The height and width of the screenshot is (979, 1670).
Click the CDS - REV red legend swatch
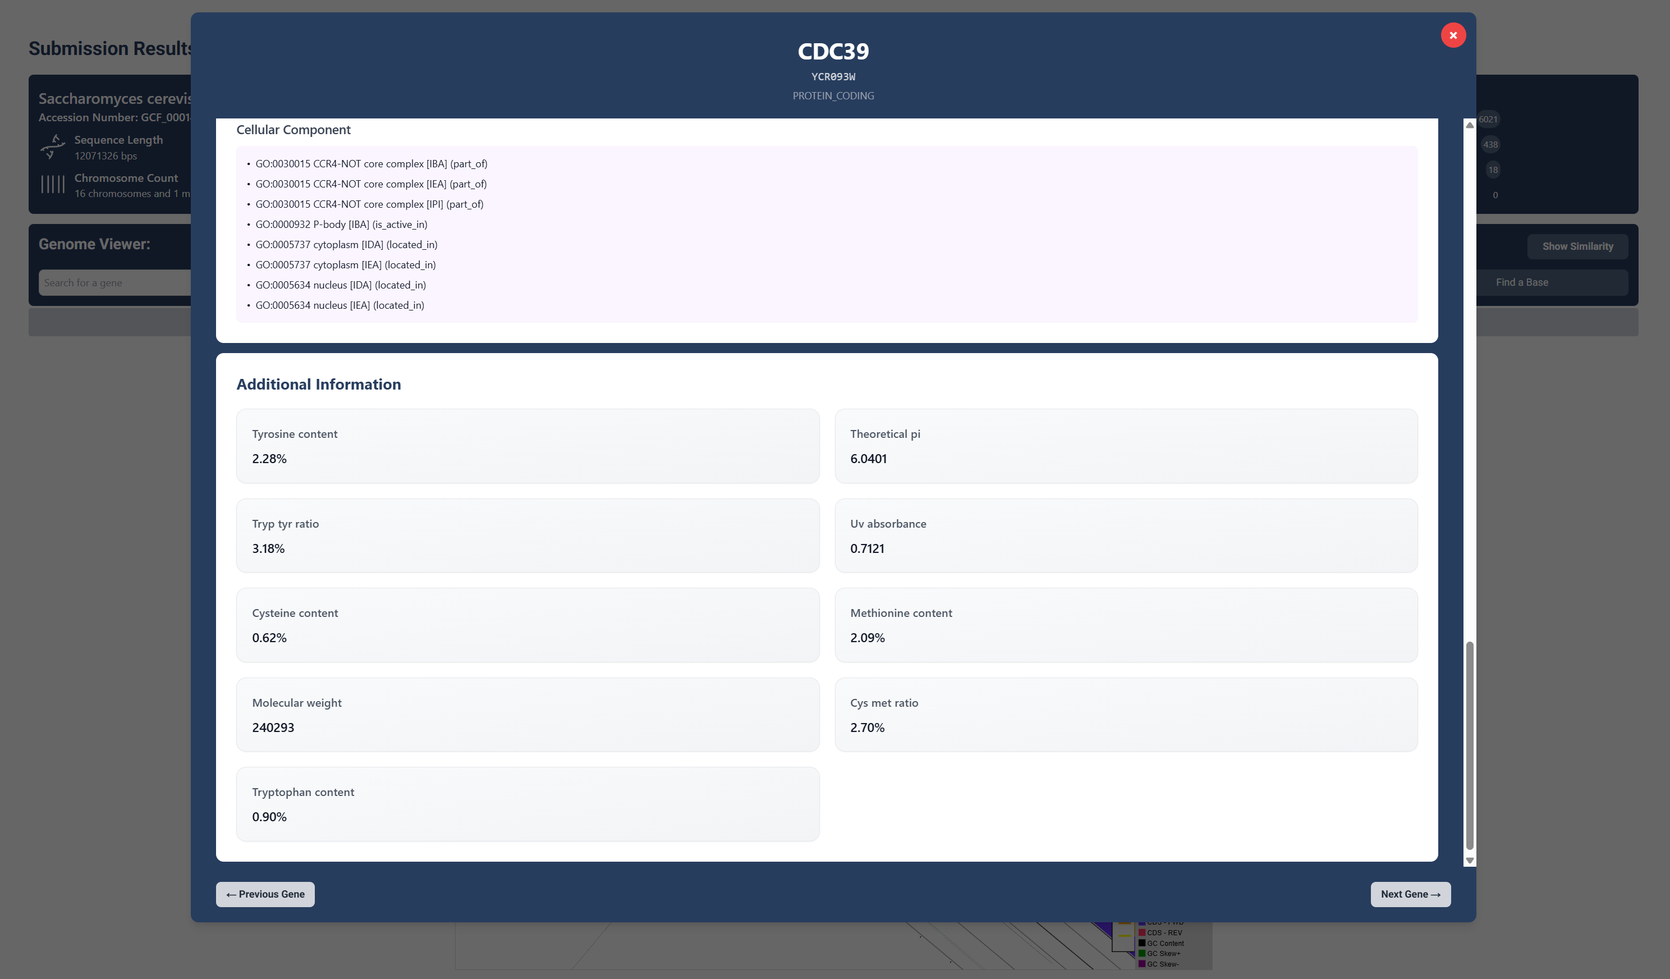[x=1142, y=932]
